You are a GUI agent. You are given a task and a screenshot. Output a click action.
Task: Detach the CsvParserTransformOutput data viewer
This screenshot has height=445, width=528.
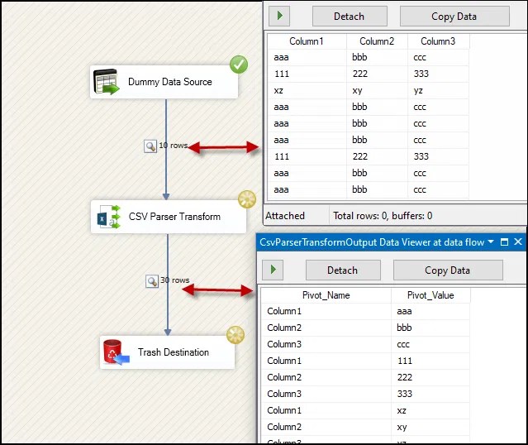342,270
